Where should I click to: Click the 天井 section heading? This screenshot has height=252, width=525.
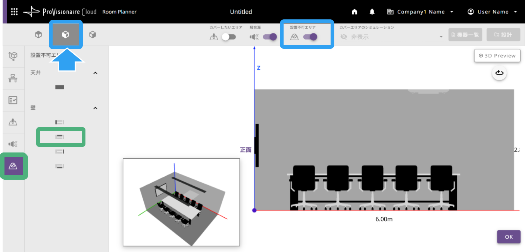click(x=35, y=73)
